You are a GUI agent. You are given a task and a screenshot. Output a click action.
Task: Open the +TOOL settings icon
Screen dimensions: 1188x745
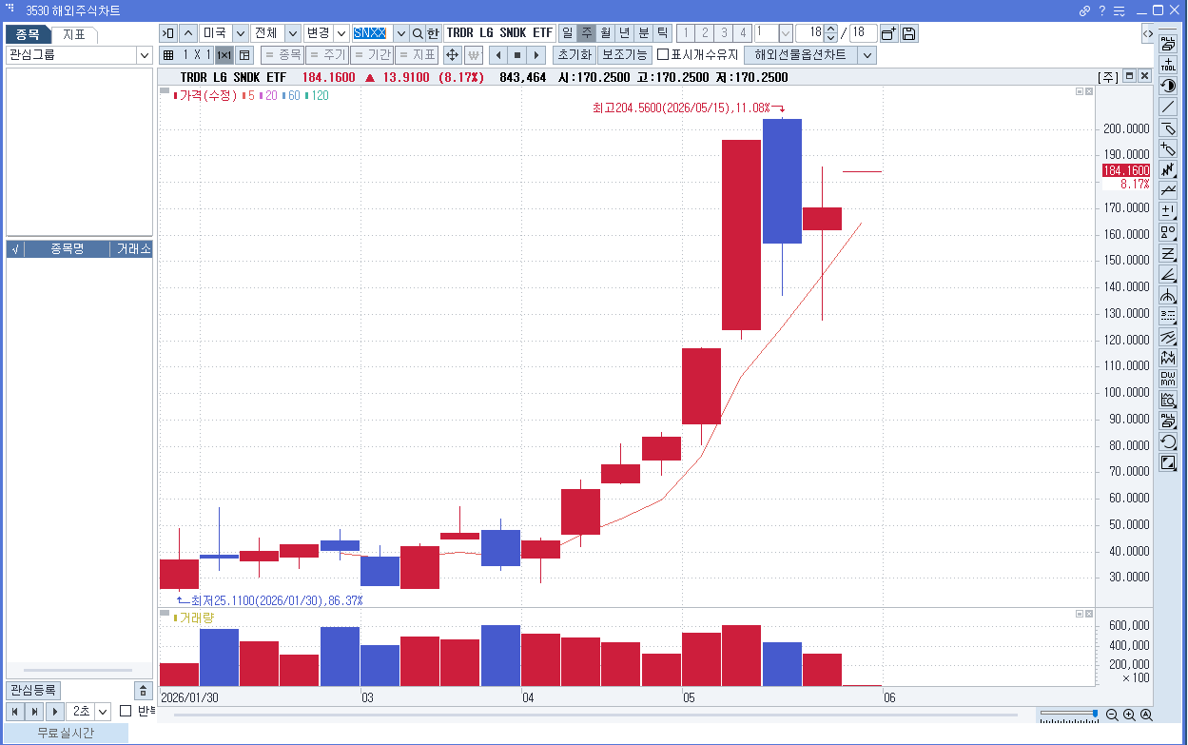pos(1168,65)
